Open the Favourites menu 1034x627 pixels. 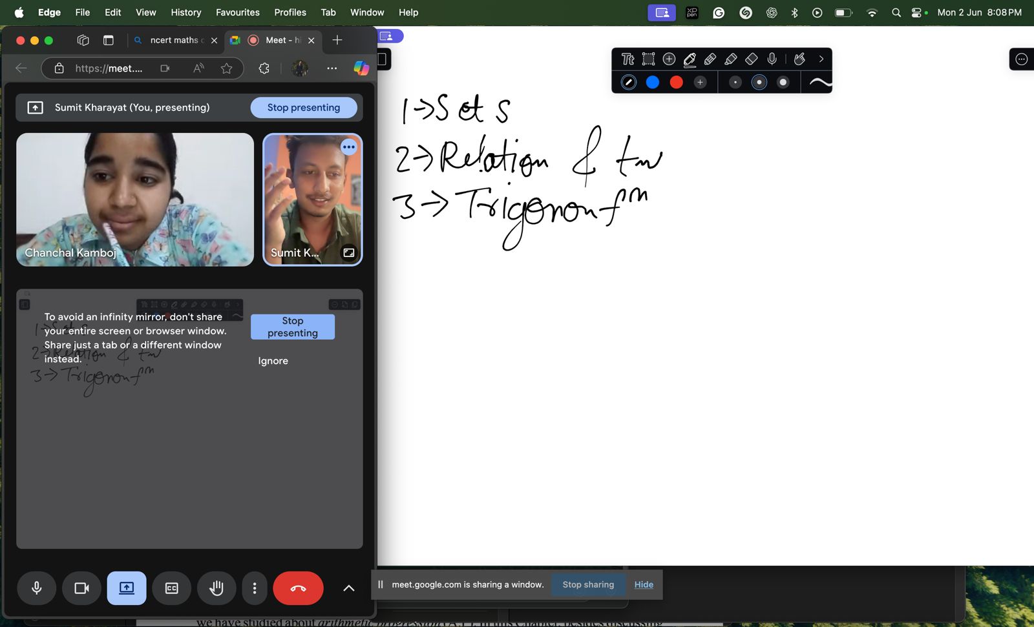(238, 12)
